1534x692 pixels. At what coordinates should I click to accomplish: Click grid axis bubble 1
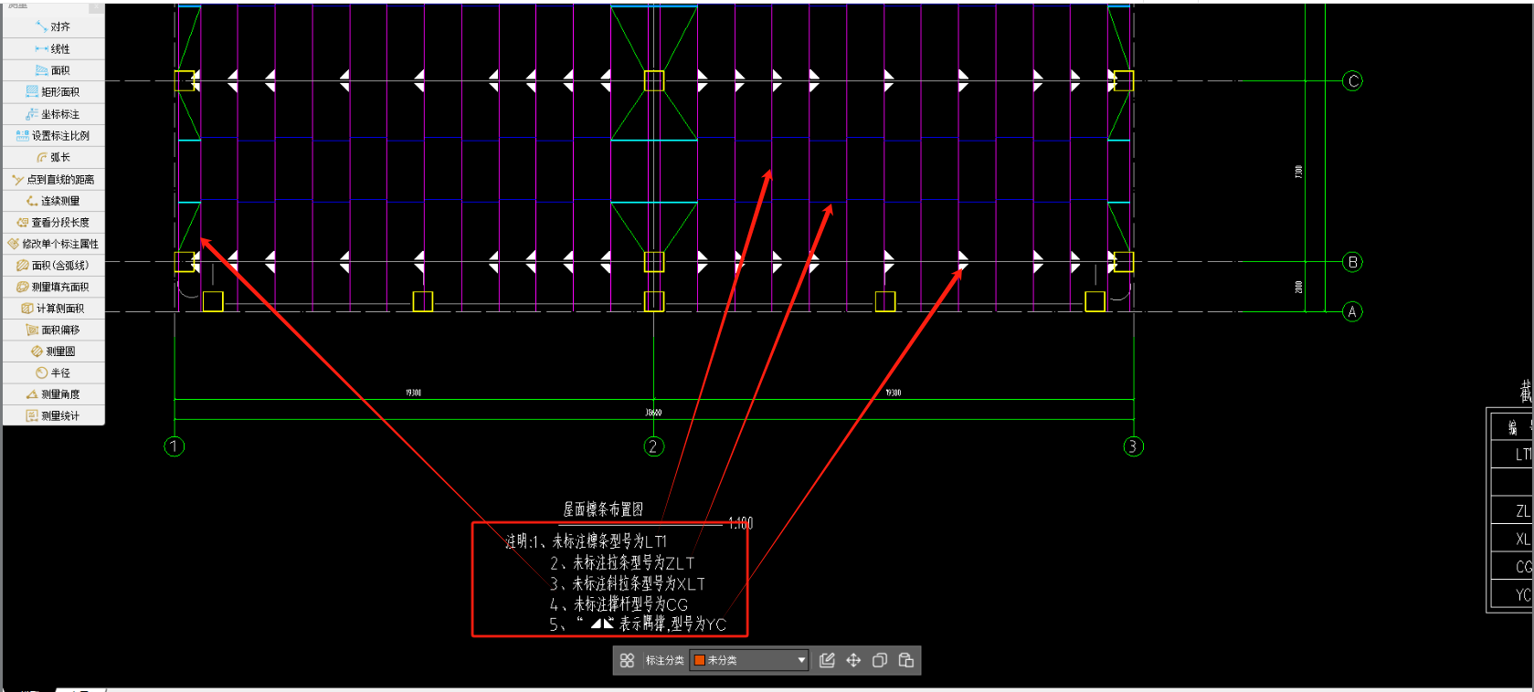pyautogui.click(x=174, y=446)
